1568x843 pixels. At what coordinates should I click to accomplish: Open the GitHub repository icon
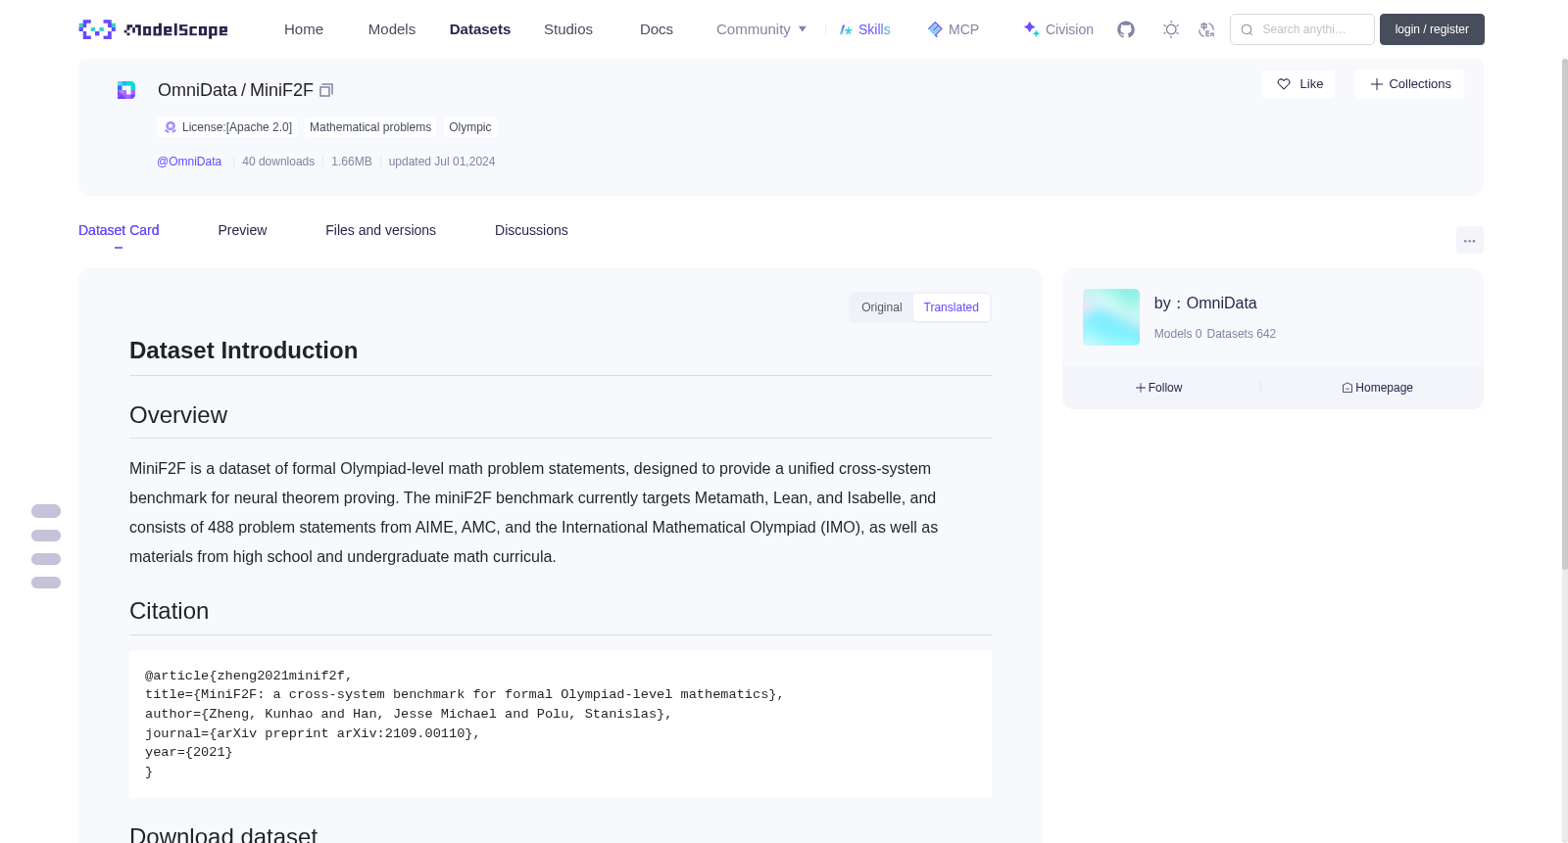coord(1126,29)
